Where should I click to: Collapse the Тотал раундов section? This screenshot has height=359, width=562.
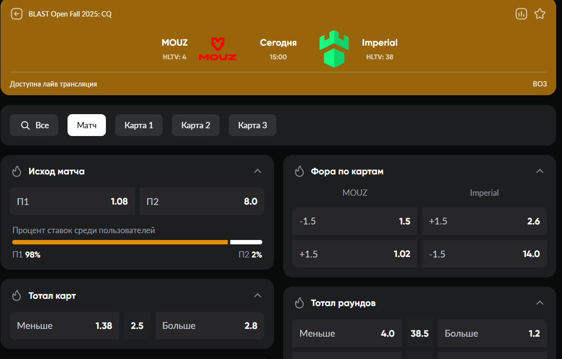click(540, 303)
